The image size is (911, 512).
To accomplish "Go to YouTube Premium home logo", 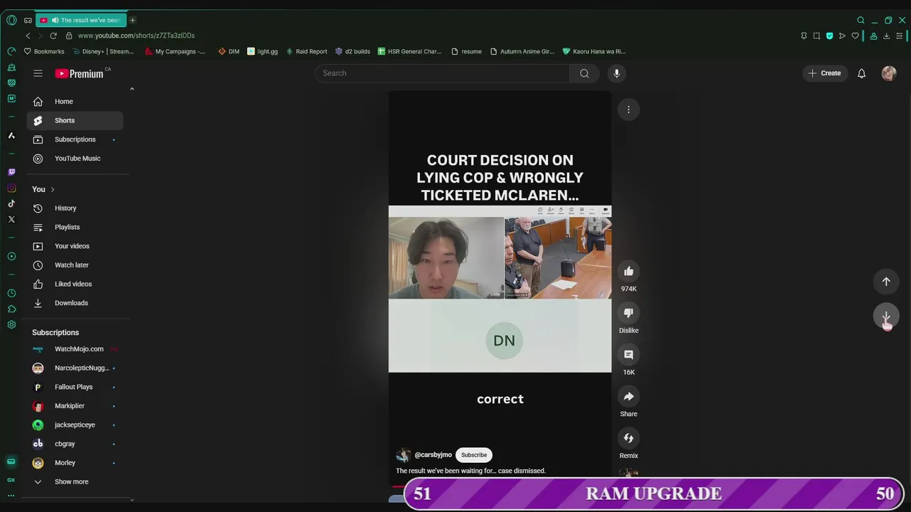I will click(x=80, y=73).
